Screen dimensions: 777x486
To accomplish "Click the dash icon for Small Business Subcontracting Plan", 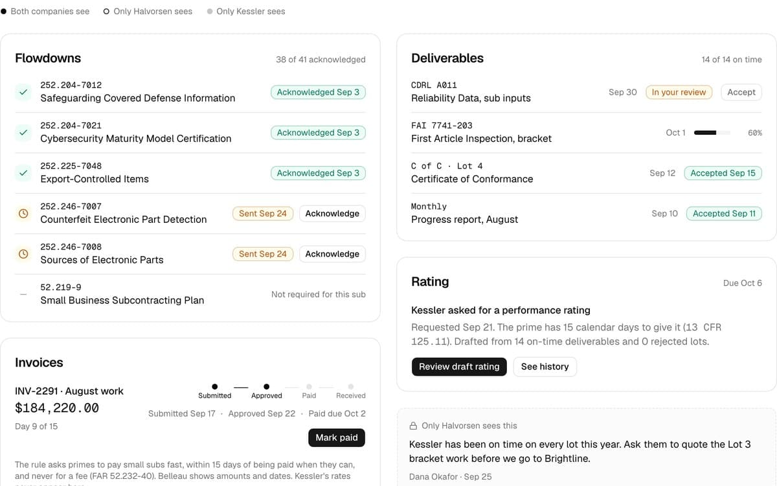I will (23, 294).
